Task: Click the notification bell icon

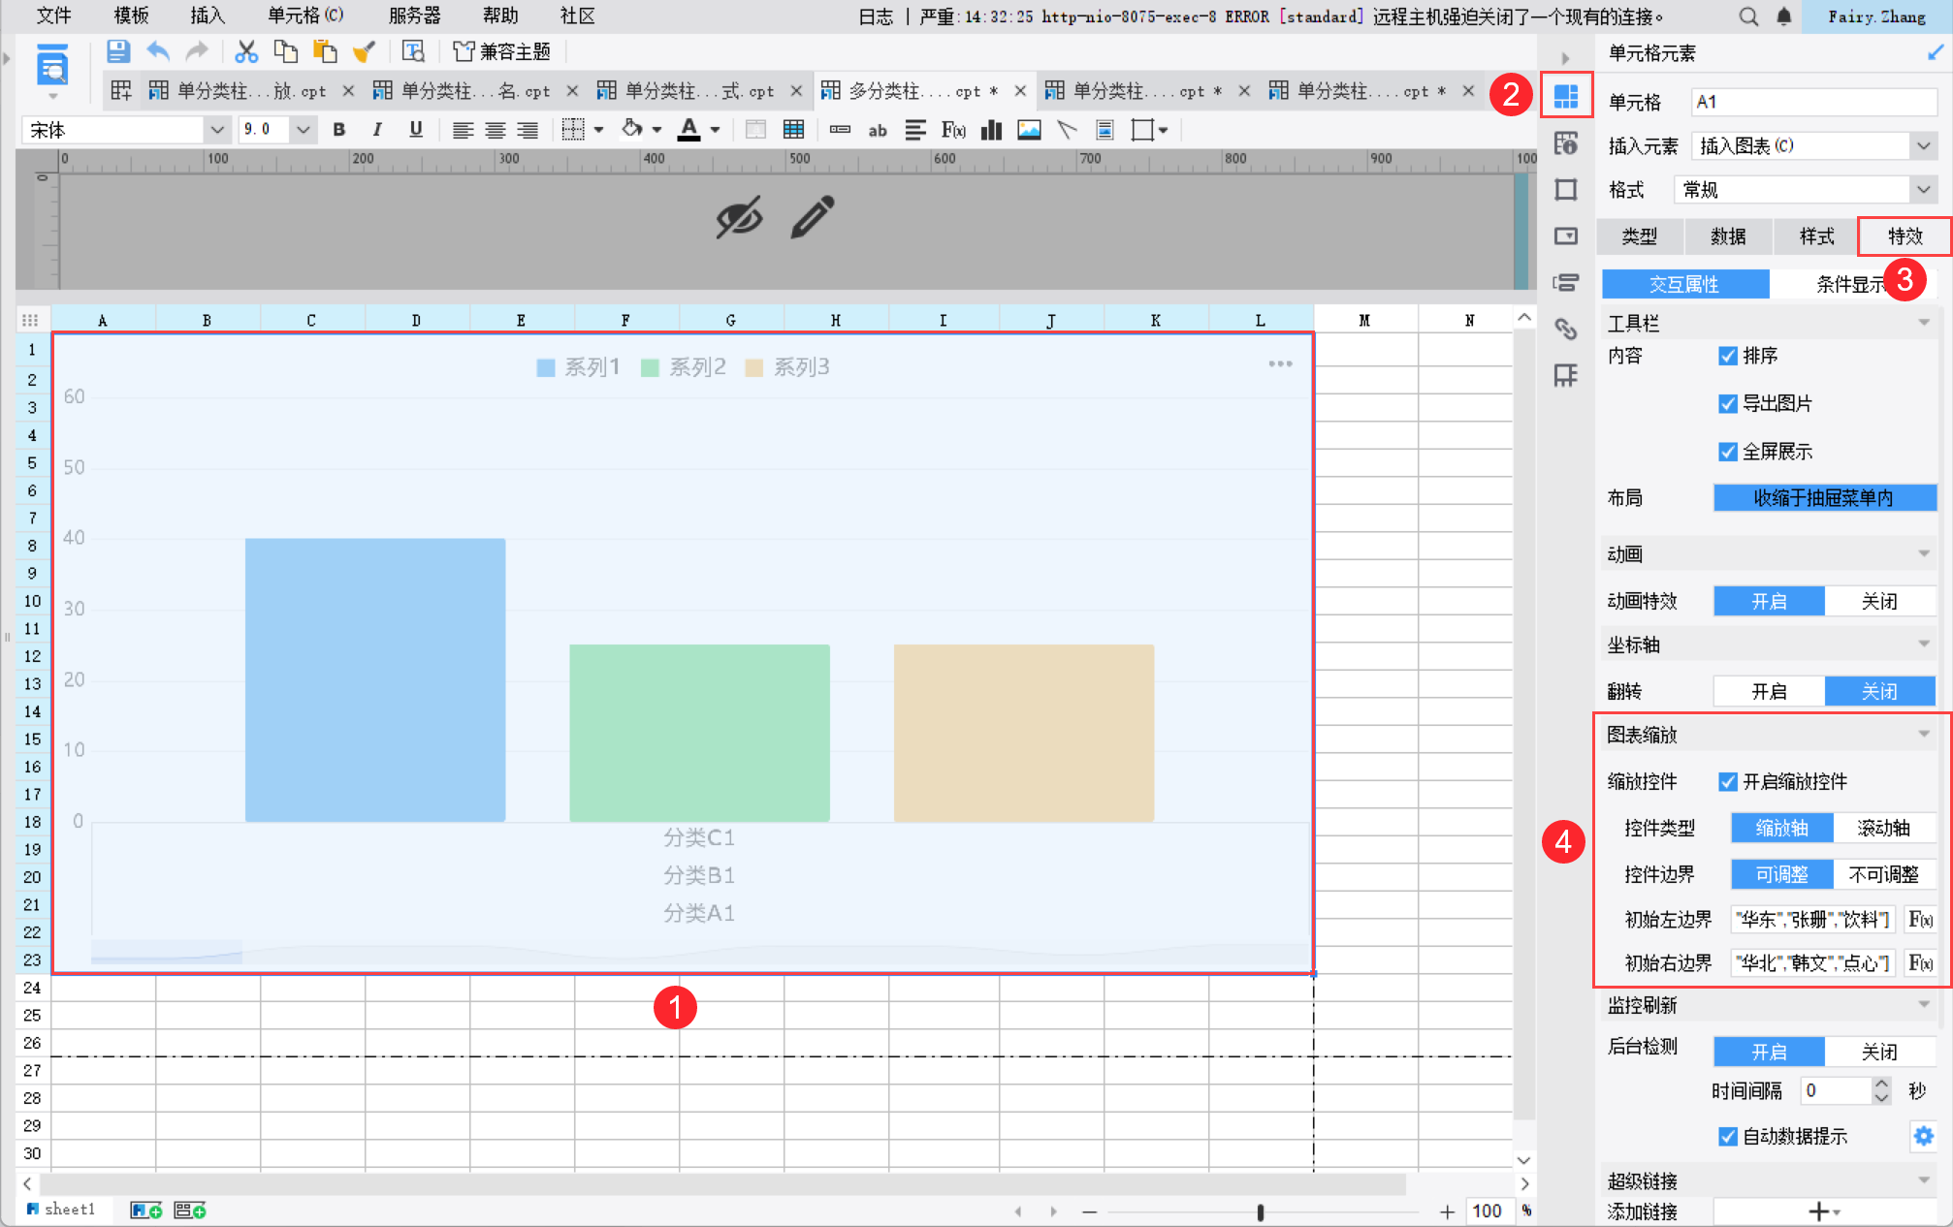Action: [1783, 16]
